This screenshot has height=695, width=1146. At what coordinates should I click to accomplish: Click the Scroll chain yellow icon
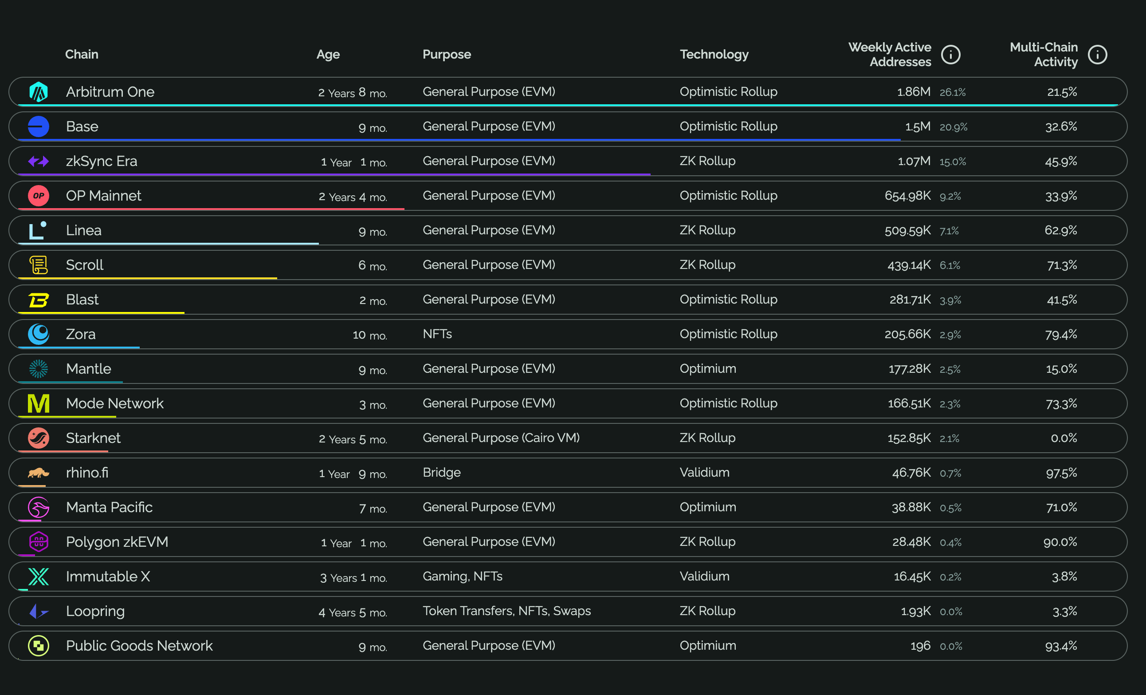point(38,265)
